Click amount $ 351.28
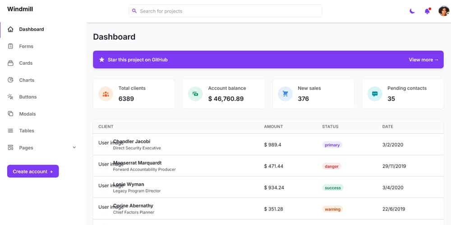This screenshot has width=451, height=225. pos(274,209)
